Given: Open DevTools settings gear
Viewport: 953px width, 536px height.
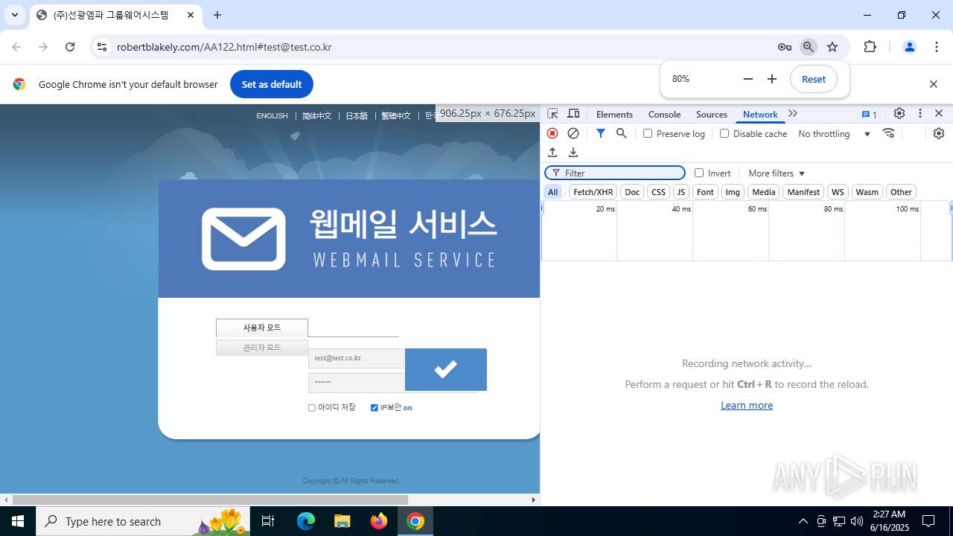Looking at the screenshot, I should pyautogui.click(x=899, y=114).
